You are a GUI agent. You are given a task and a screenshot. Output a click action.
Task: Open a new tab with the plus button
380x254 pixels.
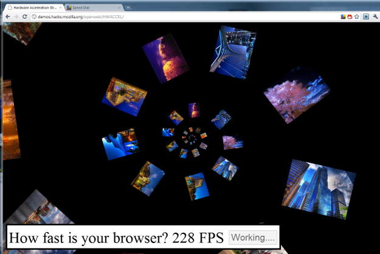128,7
